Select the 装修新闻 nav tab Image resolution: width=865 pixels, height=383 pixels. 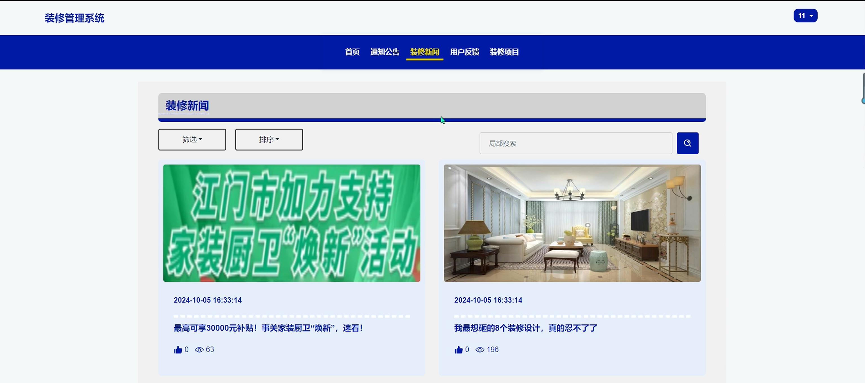click(424, 52)
